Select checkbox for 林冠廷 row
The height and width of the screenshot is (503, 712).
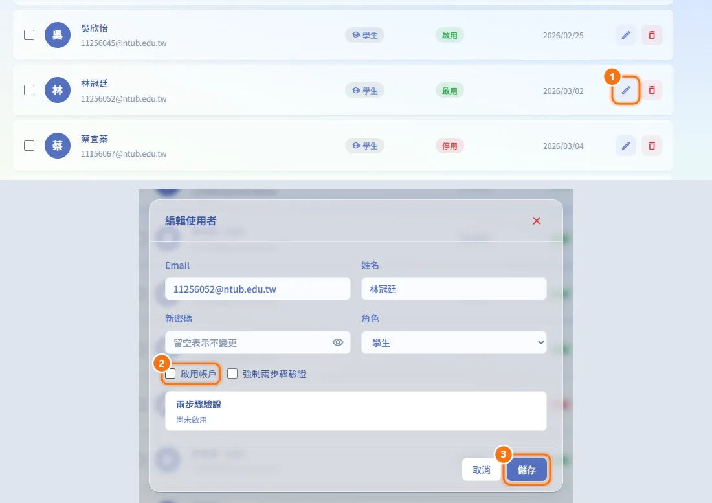[x=29, y=90]
